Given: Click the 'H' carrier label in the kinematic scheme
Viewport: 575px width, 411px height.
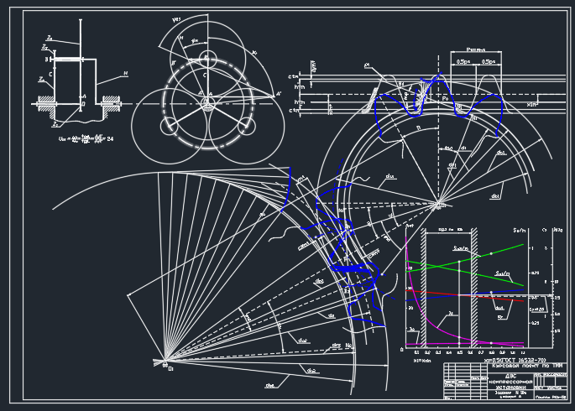Looking at the screenshot, I should [x=125, y=74].
